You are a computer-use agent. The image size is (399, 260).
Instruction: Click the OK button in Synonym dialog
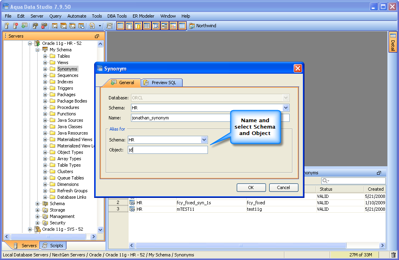tap(251, 187)
